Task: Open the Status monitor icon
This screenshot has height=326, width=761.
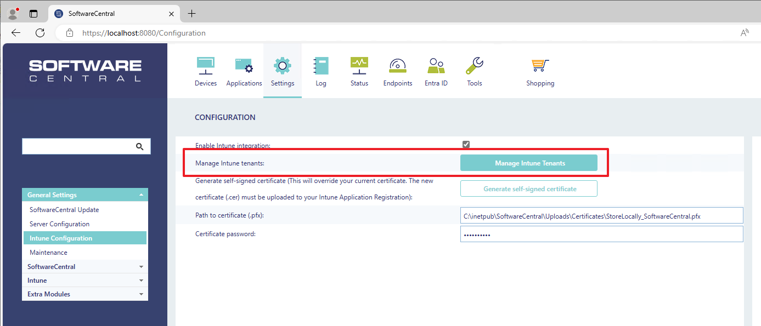Action: (x=359, y=65)
